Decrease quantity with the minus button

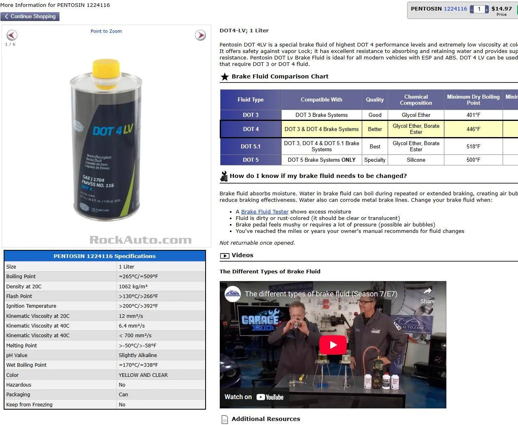(x=472, y=9)
